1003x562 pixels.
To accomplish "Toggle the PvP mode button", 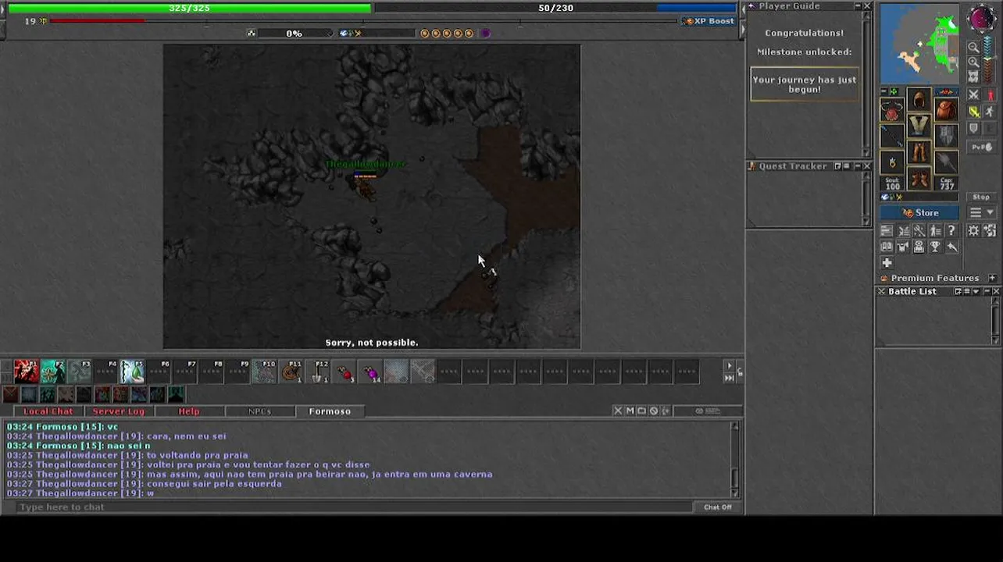I will (982, 147).
